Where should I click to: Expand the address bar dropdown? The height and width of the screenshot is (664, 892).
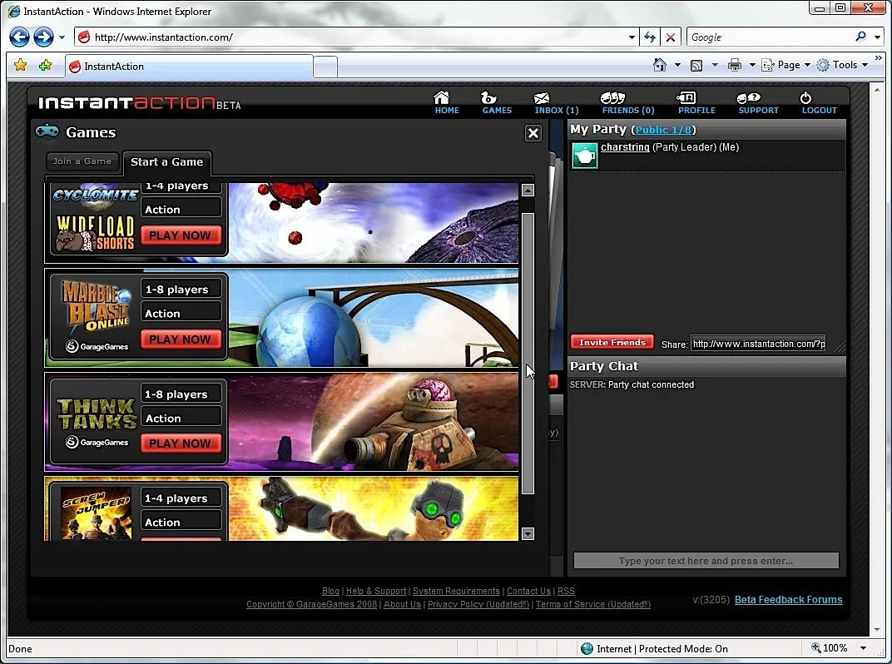[632, 37]
